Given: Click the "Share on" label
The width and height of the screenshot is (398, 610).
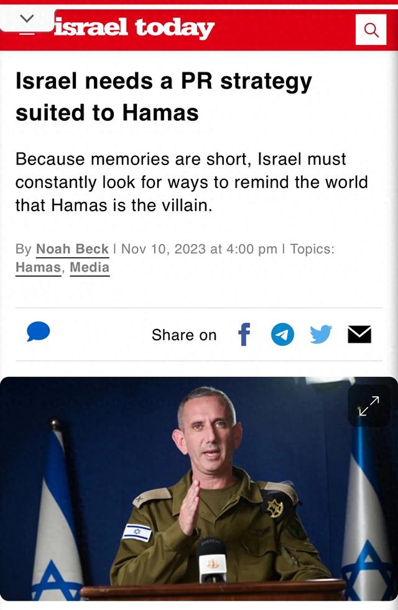Looking at the screenshot, I should pos(184,335).
